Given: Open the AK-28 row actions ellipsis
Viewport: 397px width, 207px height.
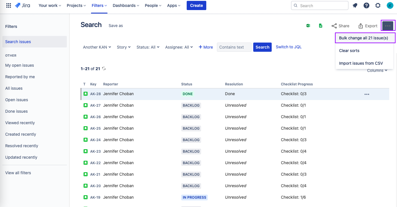Looking at the screenshot, I should [x=367, y=94].
